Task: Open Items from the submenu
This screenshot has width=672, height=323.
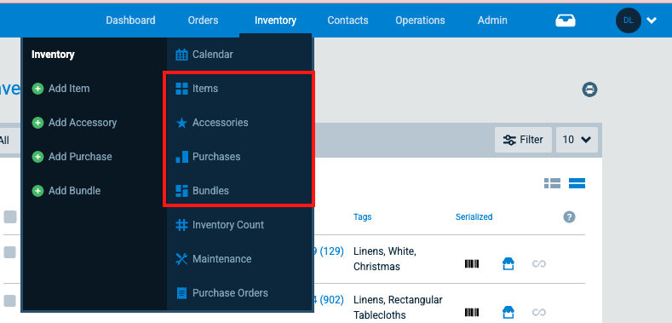Action: point(205,89)
